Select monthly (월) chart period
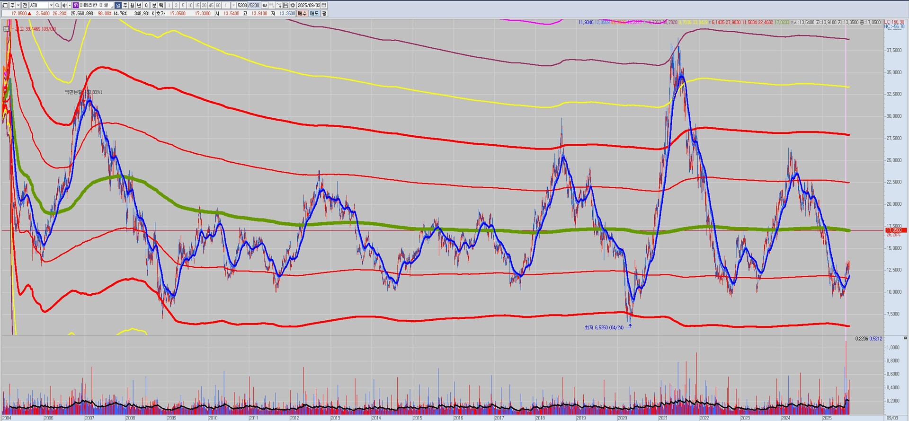 click(x=132, y=5)
